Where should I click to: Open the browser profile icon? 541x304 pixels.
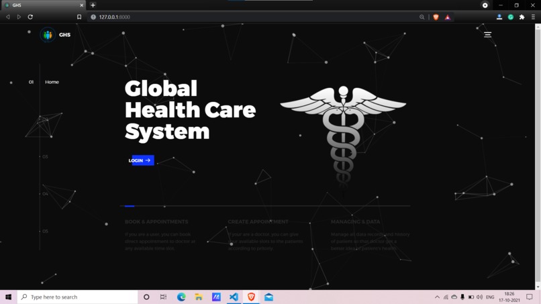[499, 17]
